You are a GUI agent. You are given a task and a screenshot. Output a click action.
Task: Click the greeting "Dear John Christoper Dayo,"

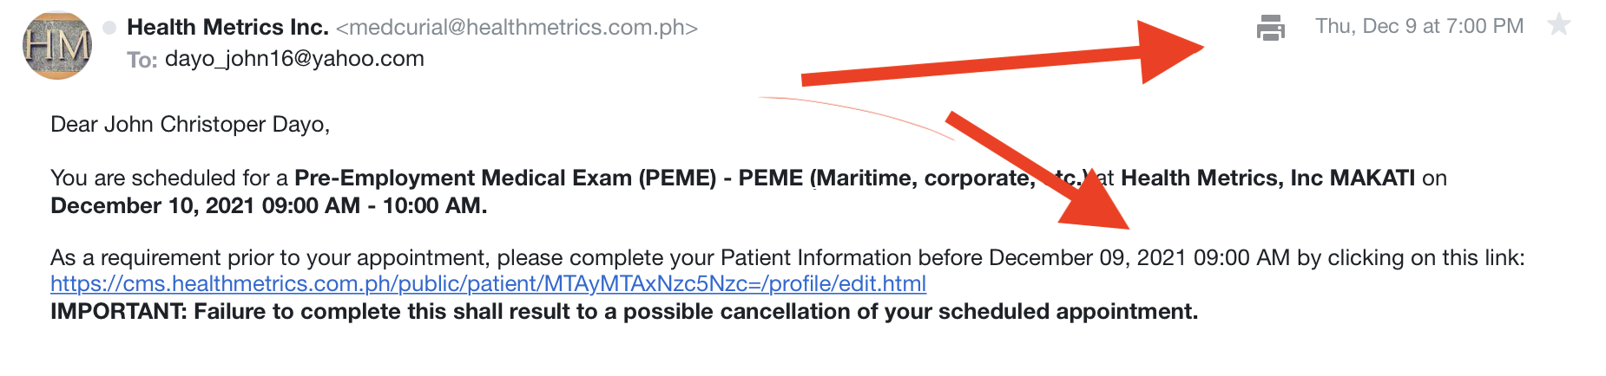190,124
